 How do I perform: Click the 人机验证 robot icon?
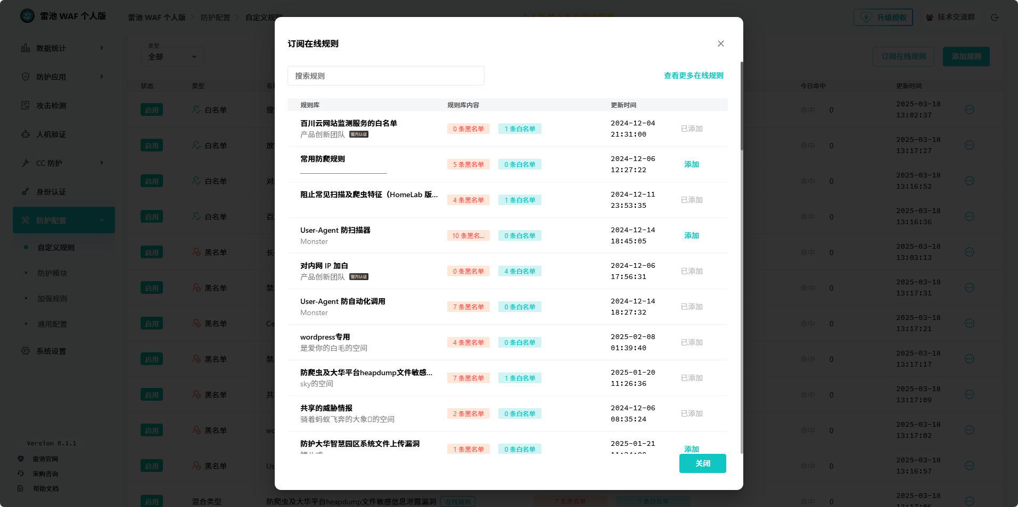tap(26, 134)
